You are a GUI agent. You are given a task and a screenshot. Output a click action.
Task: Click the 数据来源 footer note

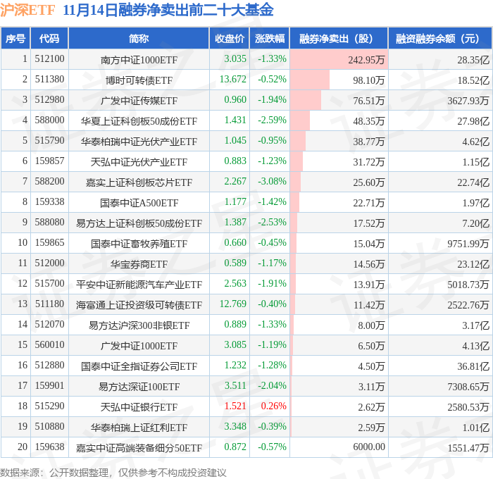pos(113,473)
